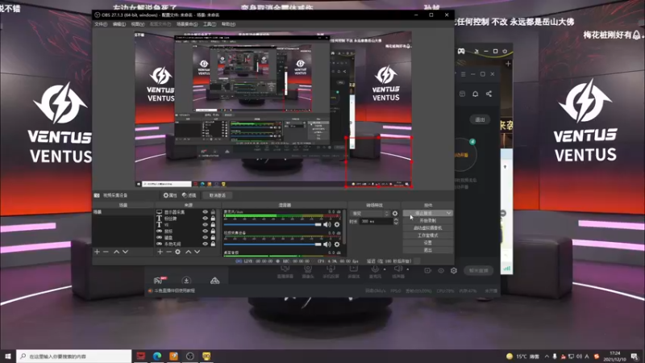Open the 场景集合(S) menu

pos(187,24)
